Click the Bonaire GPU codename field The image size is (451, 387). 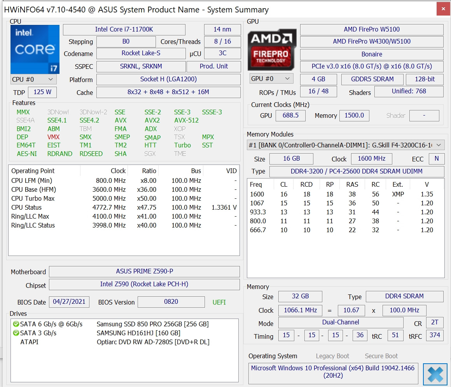372,54
